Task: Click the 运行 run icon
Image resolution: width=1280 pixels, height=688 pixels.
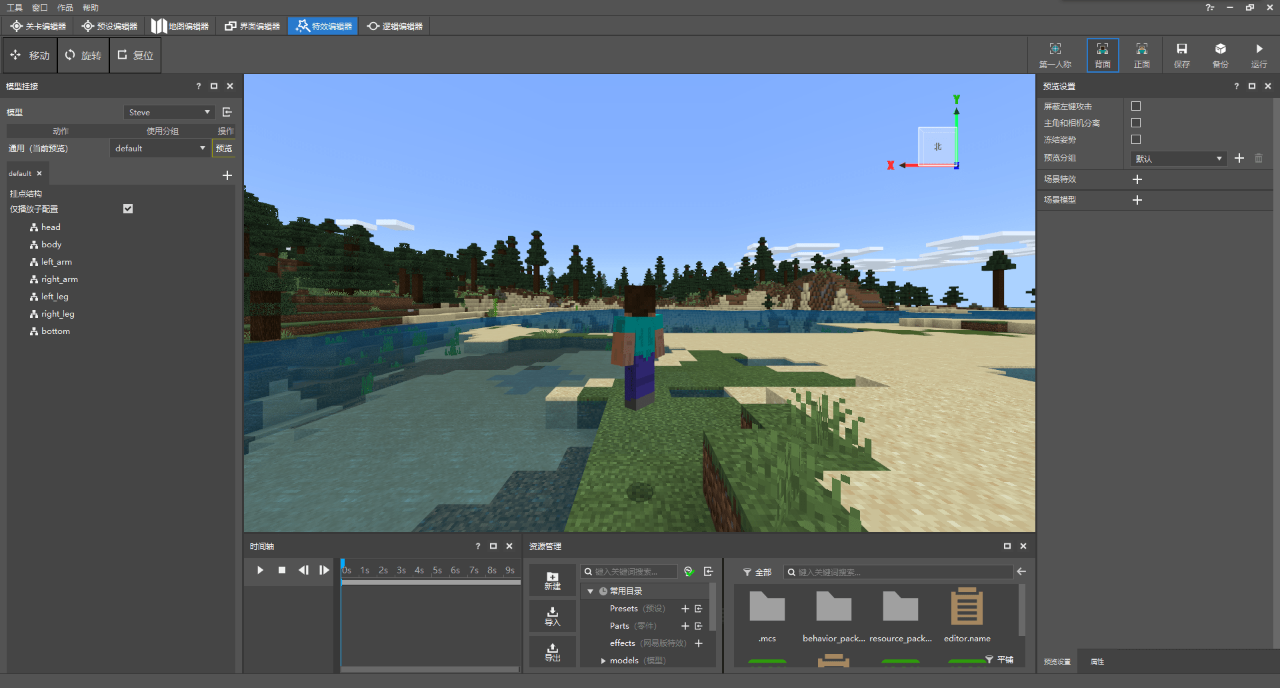Action: 1259,55
